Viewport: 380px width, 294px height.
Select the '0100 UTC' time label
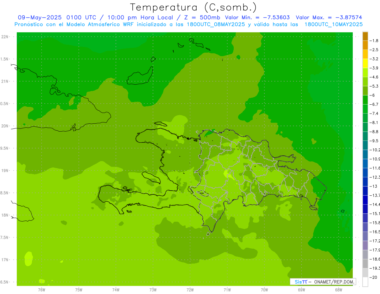point(81,17)
